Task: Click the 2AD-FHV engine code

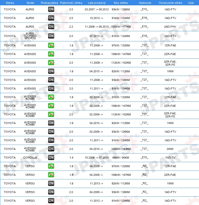Action: [170, 27]
